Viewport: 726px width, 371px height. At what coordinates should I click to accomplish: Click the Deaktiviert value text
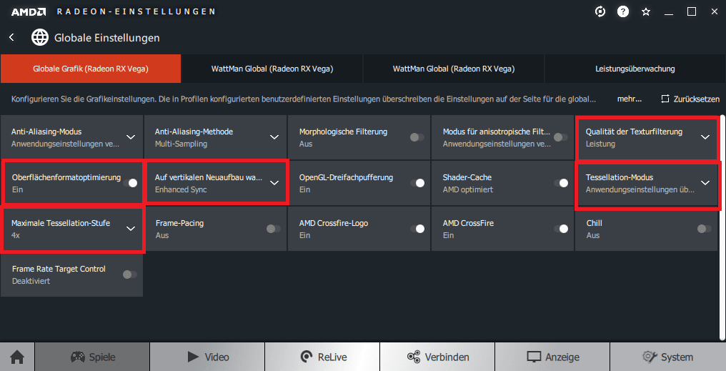31,281
